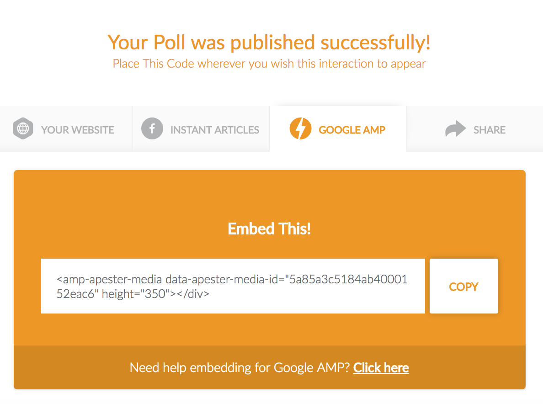
Task: Click the Embed This! heading
Action: [x=269, y=229]
